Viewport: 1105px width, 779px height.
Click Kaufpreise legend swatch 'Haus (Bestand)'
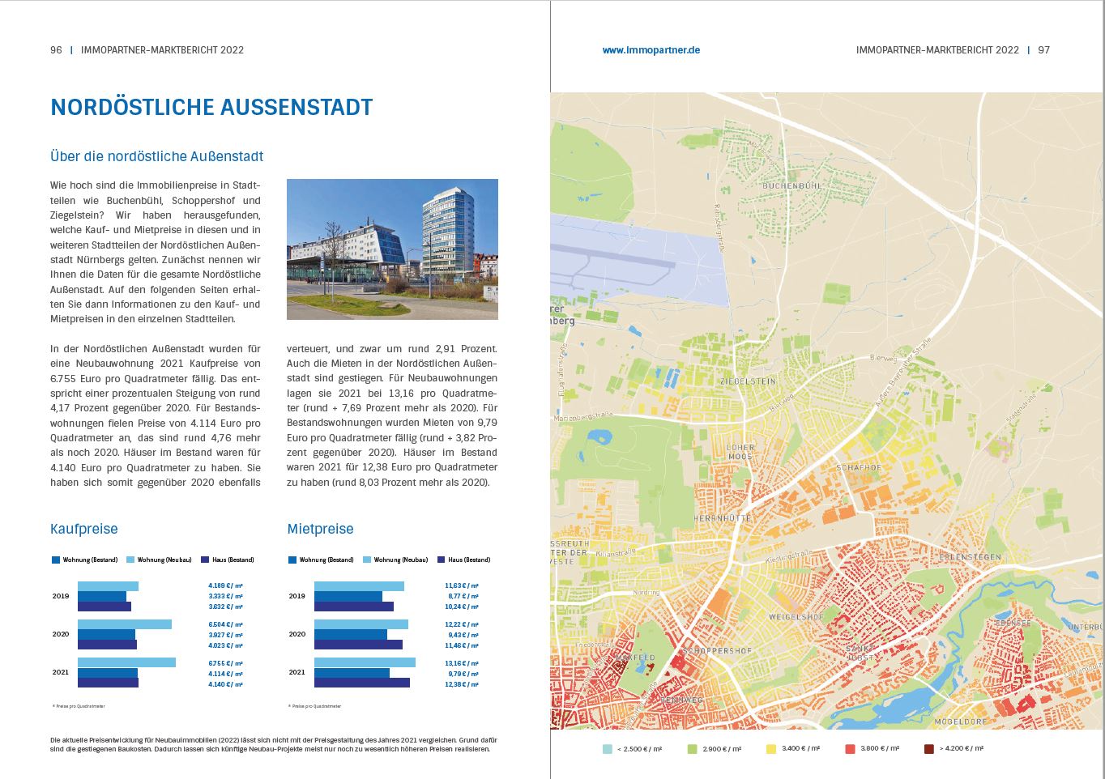coord(205,560)
